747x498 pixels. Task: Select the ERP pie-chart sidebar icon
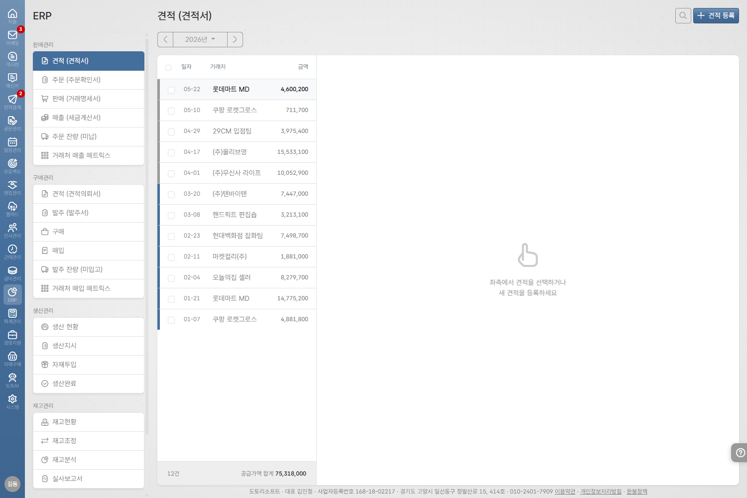(12, 294)
